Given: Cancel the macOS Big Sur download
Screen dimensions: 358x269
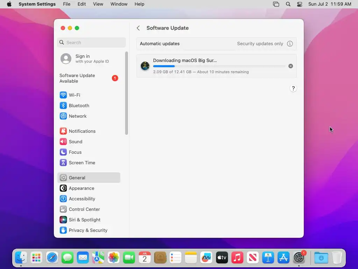Looking at the screenshot, I should coord(291,66).
